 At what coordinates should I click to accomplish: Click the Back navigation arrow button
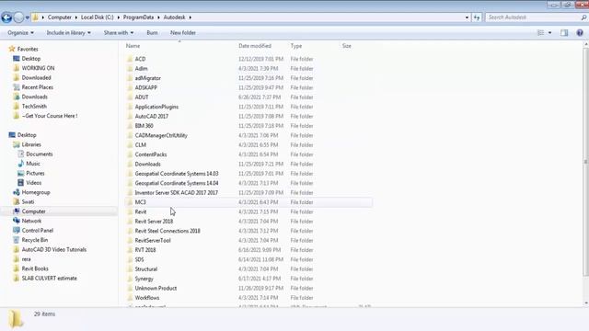tap(6, 17)
